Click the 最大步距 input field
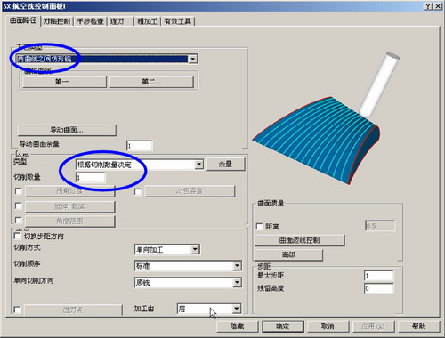 point(379,276)
